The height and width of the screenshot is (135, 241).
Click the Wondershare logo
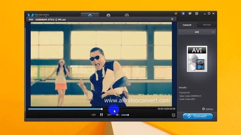pos(38,15)
